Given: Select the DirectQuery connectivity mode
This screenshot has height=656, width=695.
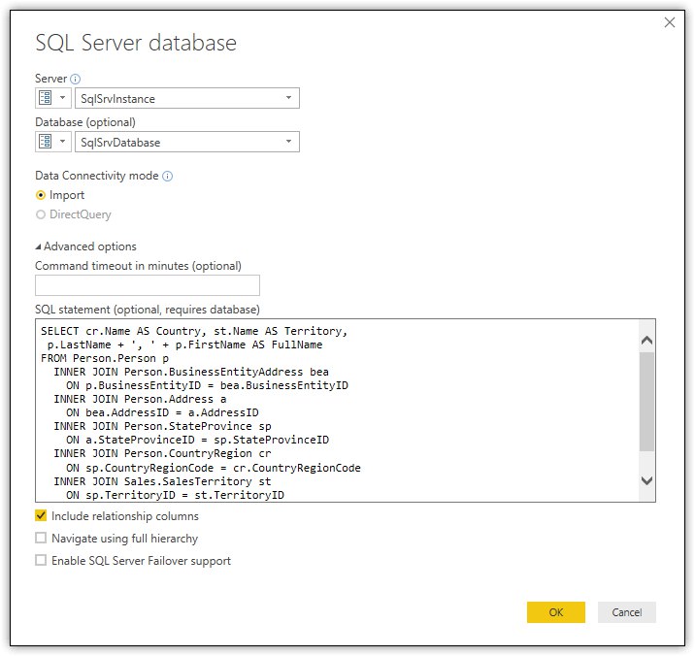Looking at the screenshot, I should pyautogui.click(x=41, y=214).
